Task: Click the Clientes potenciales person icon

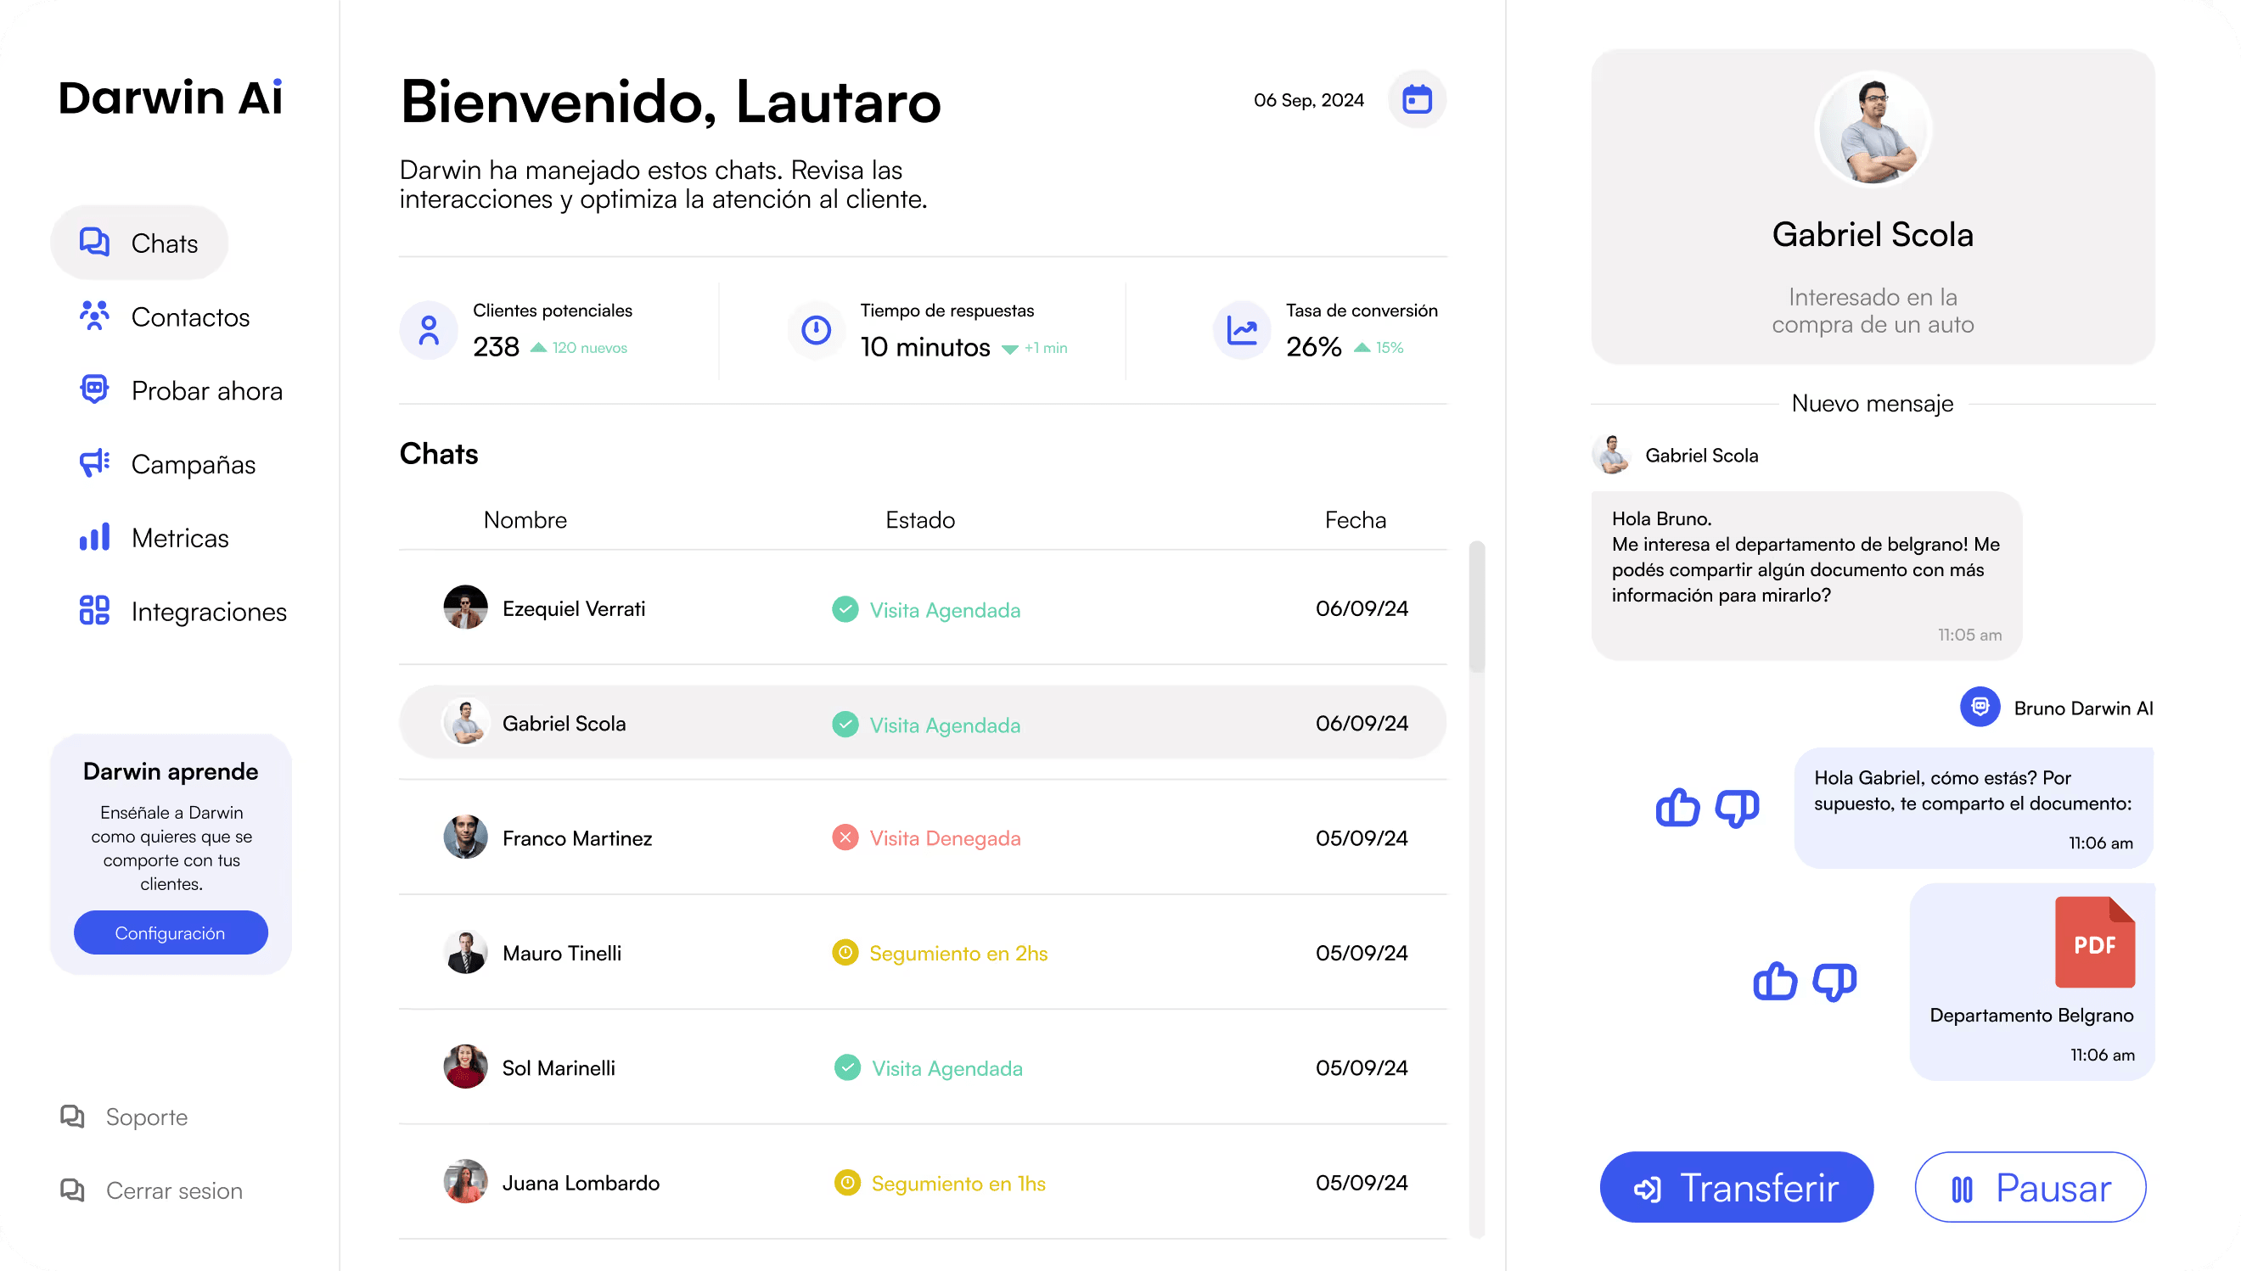Action: (x=429, y=330)
